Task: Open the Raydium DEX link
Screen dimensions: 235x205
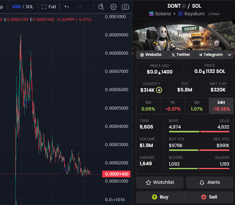Action: [x=191, y=14]
